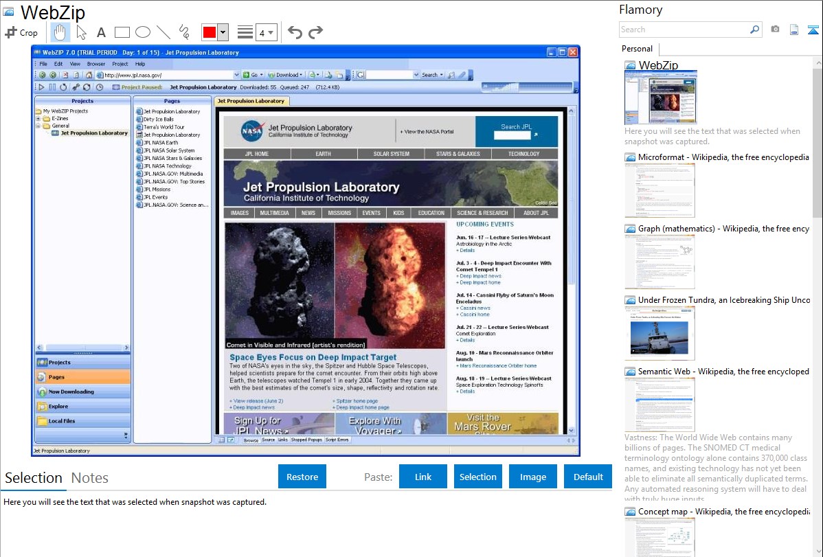Click the WebZIP start project play icon
Image resolution: width=823 pixels, height=557 pixels.
(41, 87)
